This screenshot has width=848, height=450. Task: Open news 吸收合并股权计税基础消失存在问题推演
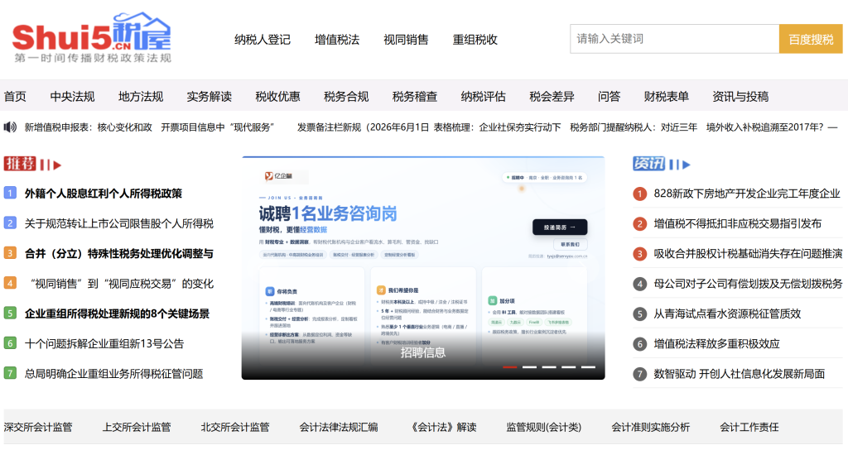point(748,254)
